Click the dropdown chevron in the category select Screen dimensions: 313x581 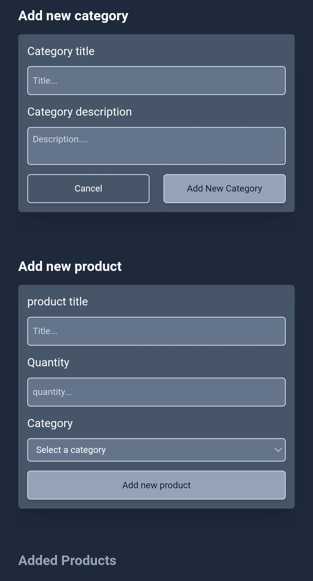[278, 450]
